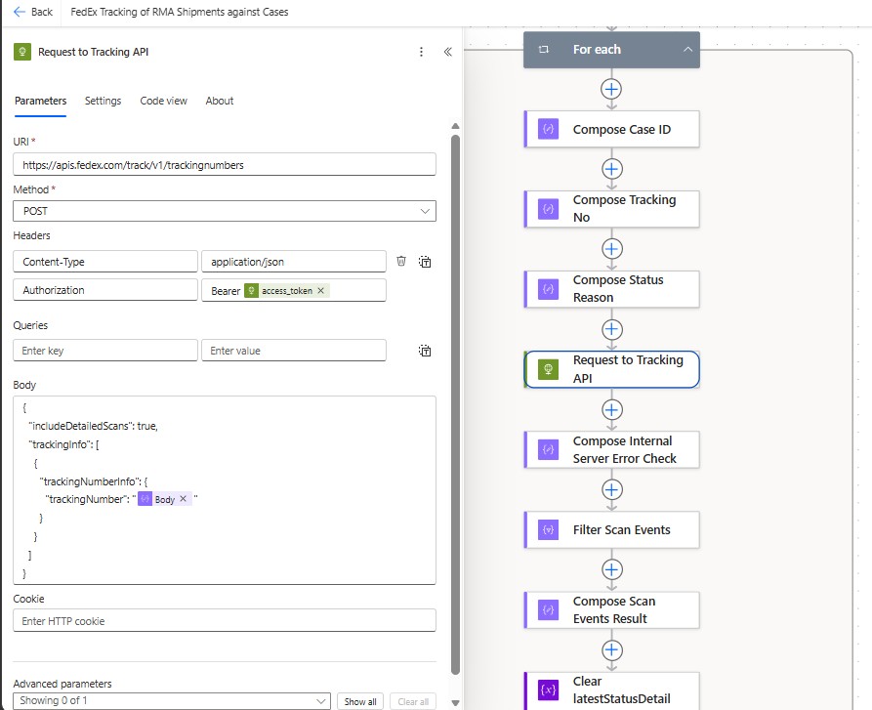Select the Clear latestStatusDetail action card
Image resolution: width=872 pixels, height=710 pixels.
[611, 690]
